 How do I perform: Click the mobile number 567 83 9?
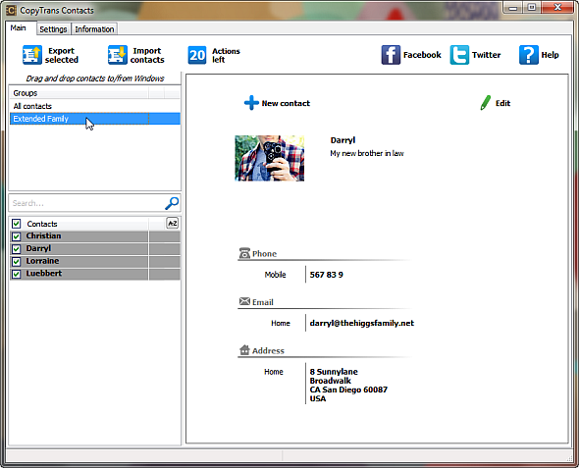[327, 275]
